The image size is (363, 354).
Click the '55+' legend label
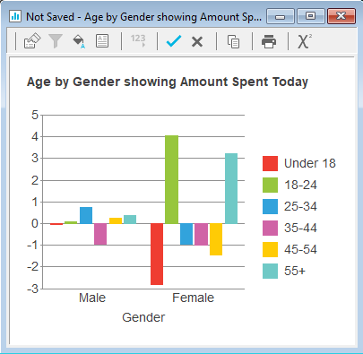click(295, 271)
